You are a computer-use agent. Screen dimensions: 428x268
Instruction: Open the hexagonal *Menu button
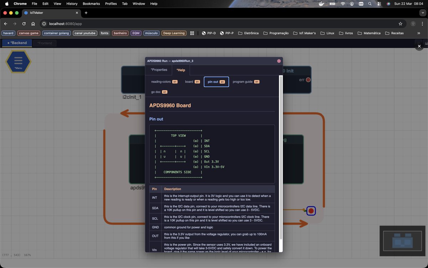(18, 61)
